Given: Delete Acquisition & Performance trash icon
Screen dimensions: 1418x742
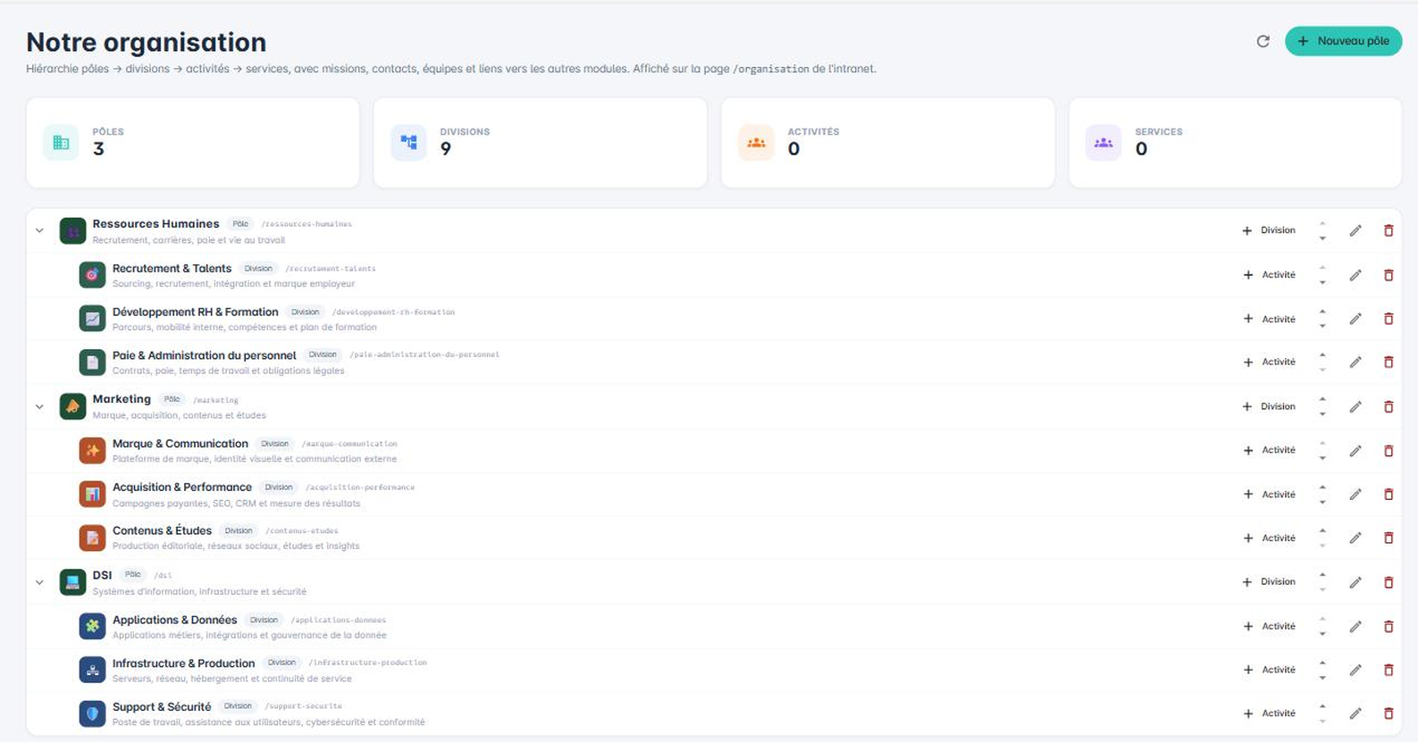Looking at the screenshot, I should pos(1389,495).
